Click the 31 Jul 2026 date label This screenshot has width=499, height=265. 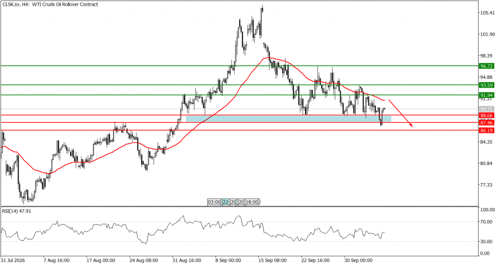coord(13,260)
